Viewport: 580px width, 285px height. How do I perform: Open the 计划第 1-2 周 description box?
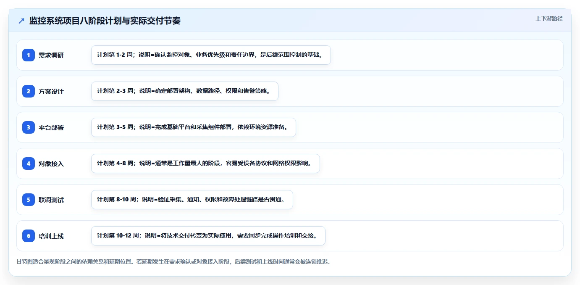(x=211, y=55)
